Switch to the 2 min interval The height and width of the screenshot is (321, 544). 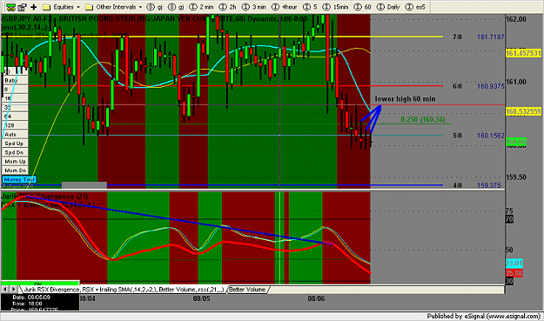[x=202, y=7]
